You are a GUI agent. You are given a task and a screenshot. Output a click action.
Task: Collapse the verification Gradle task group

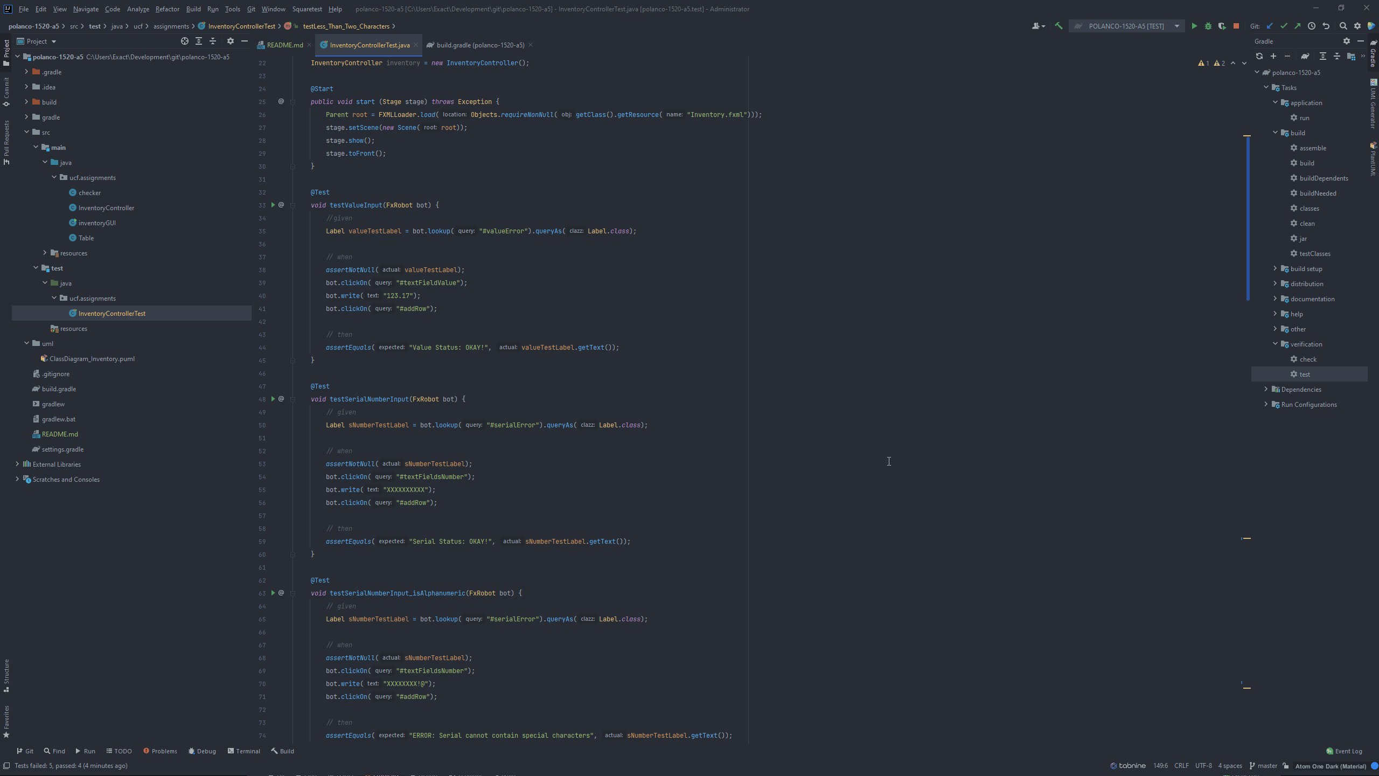1275,344
